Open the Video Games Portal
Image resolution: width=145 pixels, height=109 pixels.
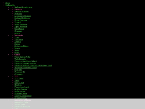point(23,57)
